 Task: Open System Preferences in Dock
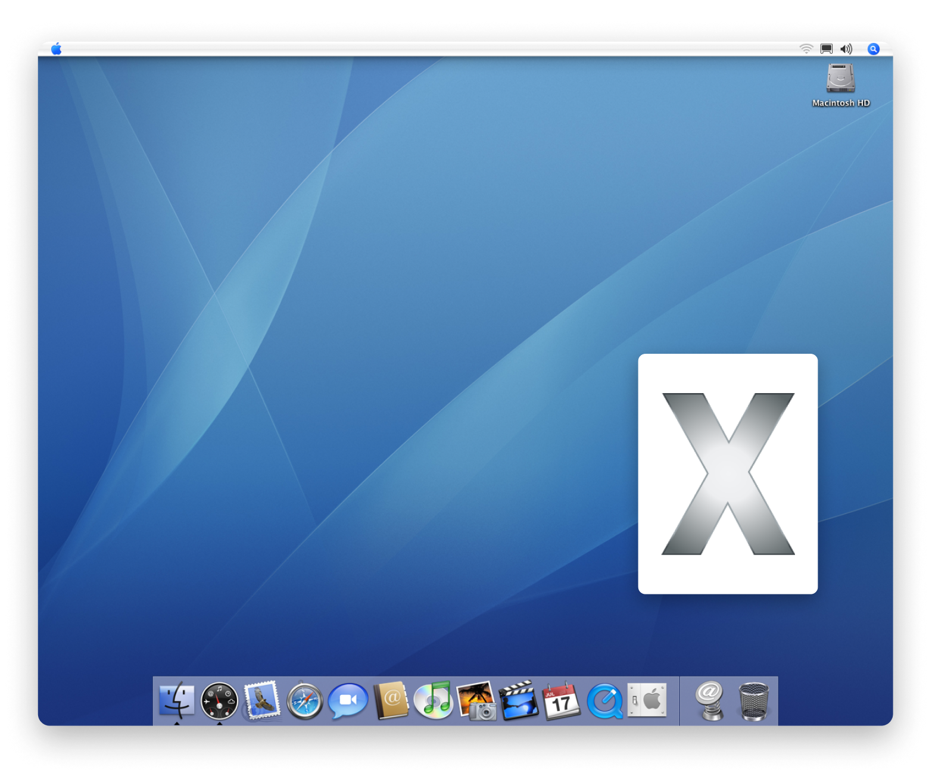click(647, 700)
